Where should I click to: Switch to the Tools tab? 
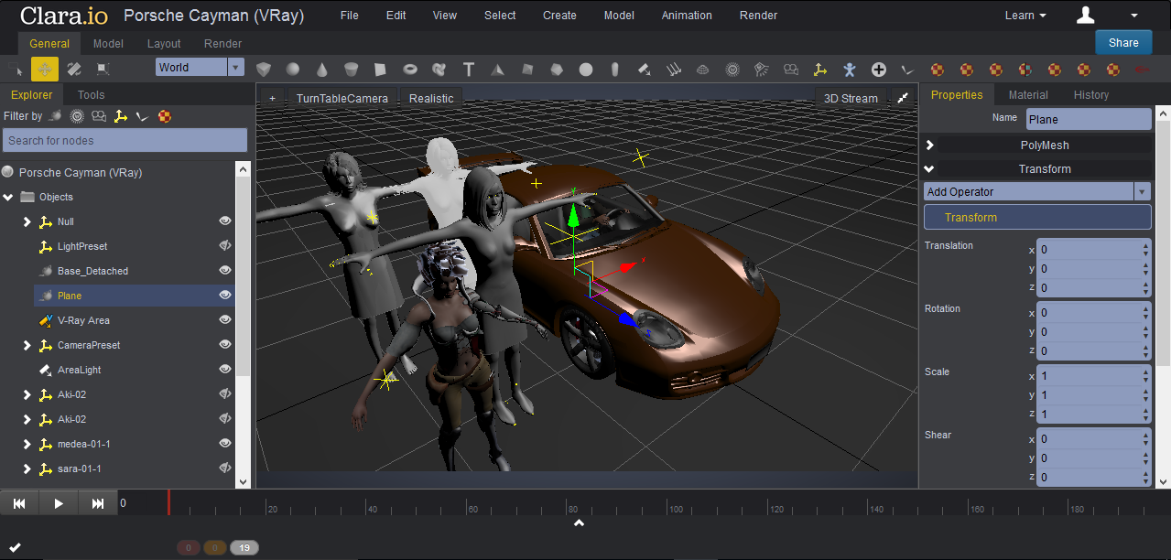(x=92, y=94)
